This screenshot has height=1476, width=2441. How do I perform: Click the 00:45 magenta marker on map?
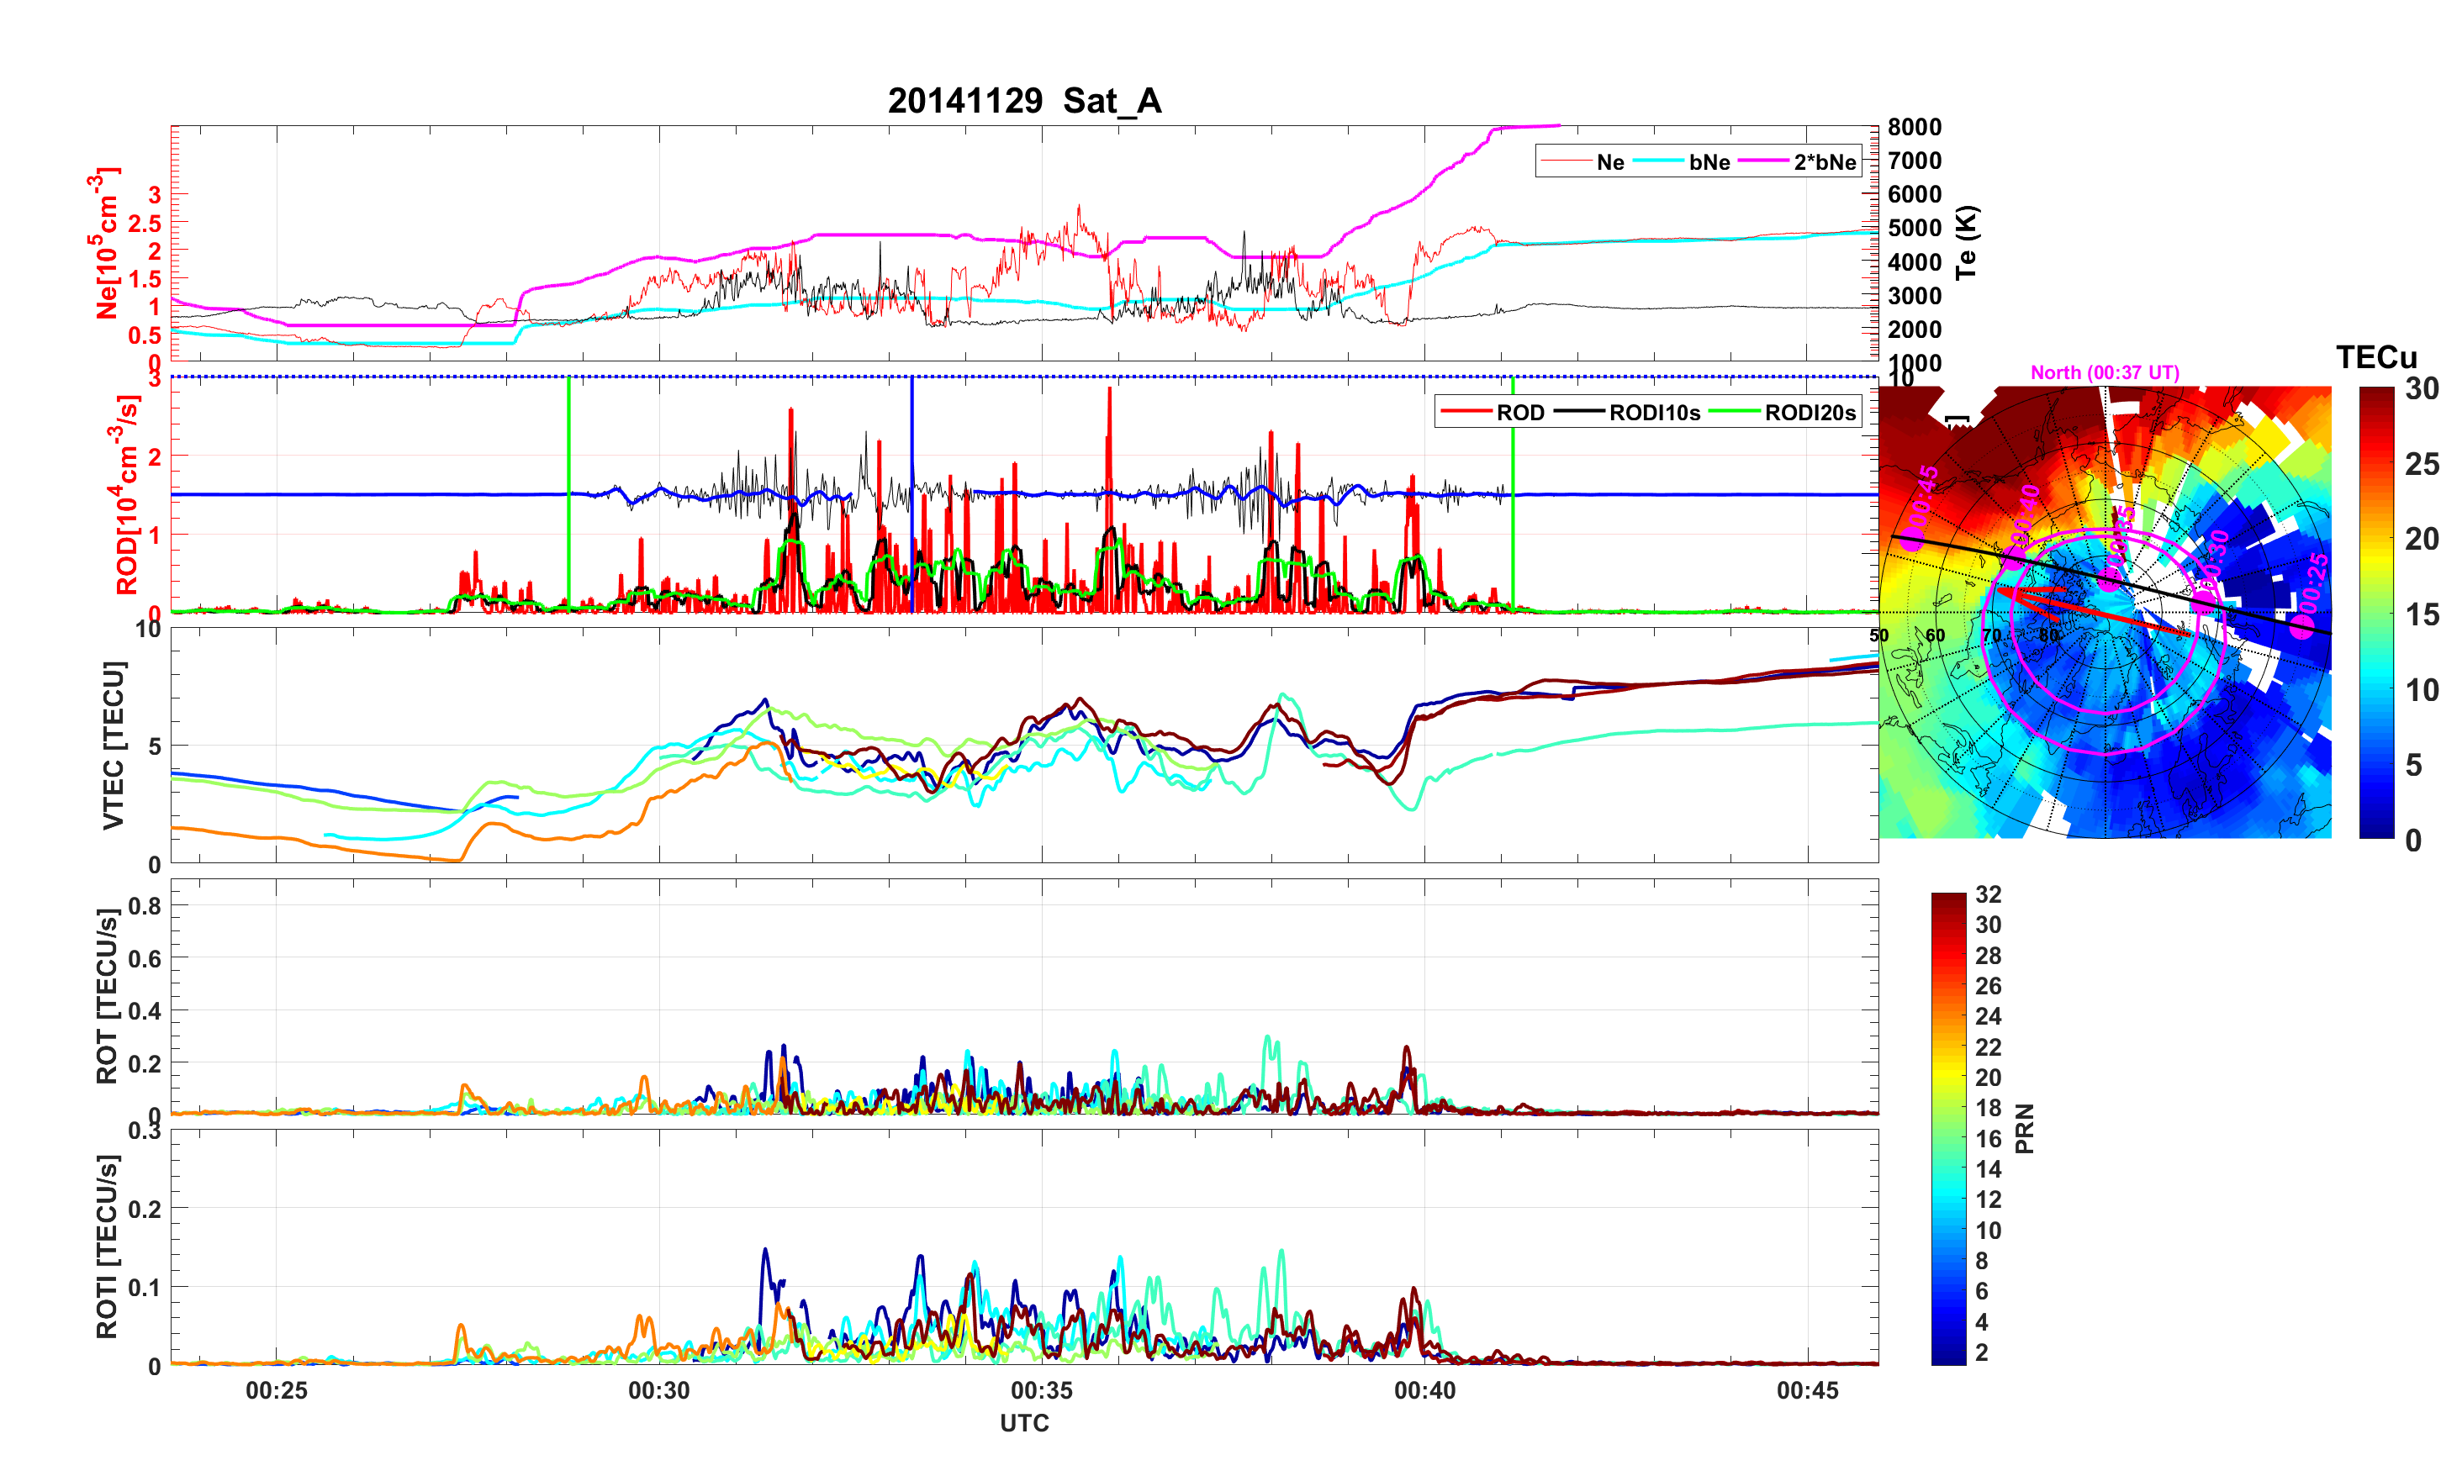pyautogui.click(x=1912, y=540)
